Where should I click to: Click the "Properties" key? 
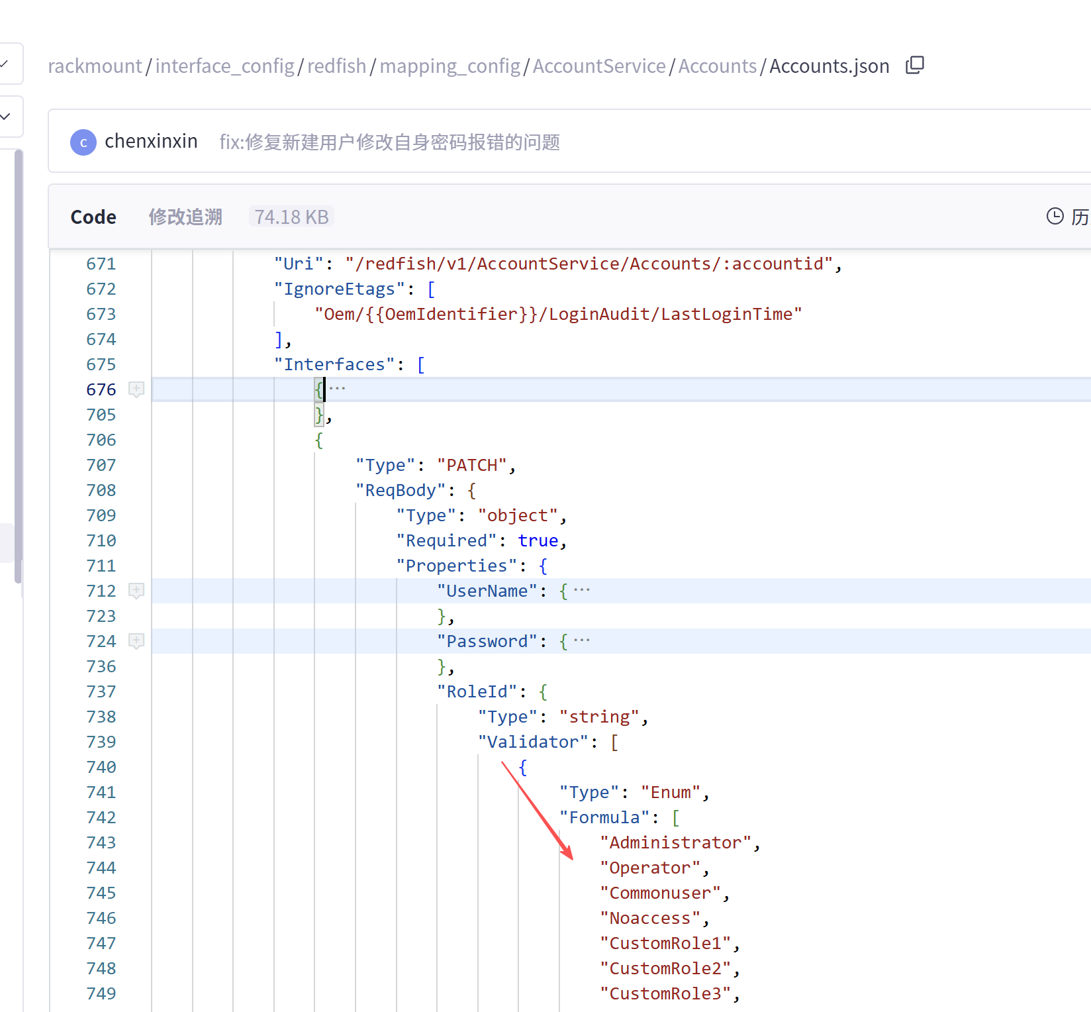click(457, 566)
